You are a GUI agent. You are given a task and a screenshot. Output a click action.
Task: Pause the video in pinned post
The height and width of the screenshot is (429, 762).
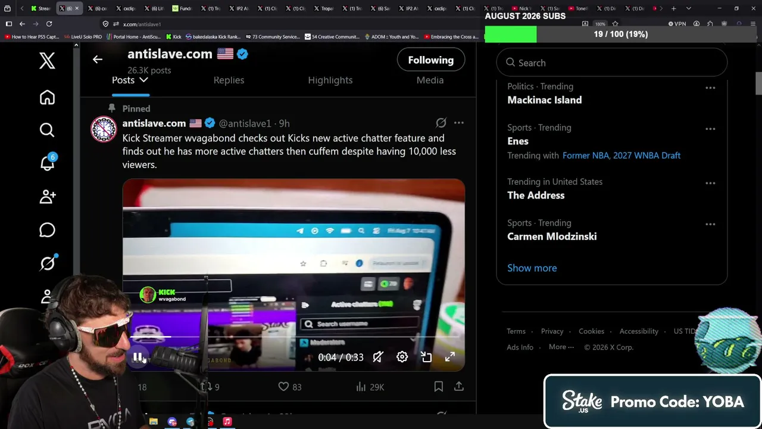pyautogui.click(x=138, y=357)
